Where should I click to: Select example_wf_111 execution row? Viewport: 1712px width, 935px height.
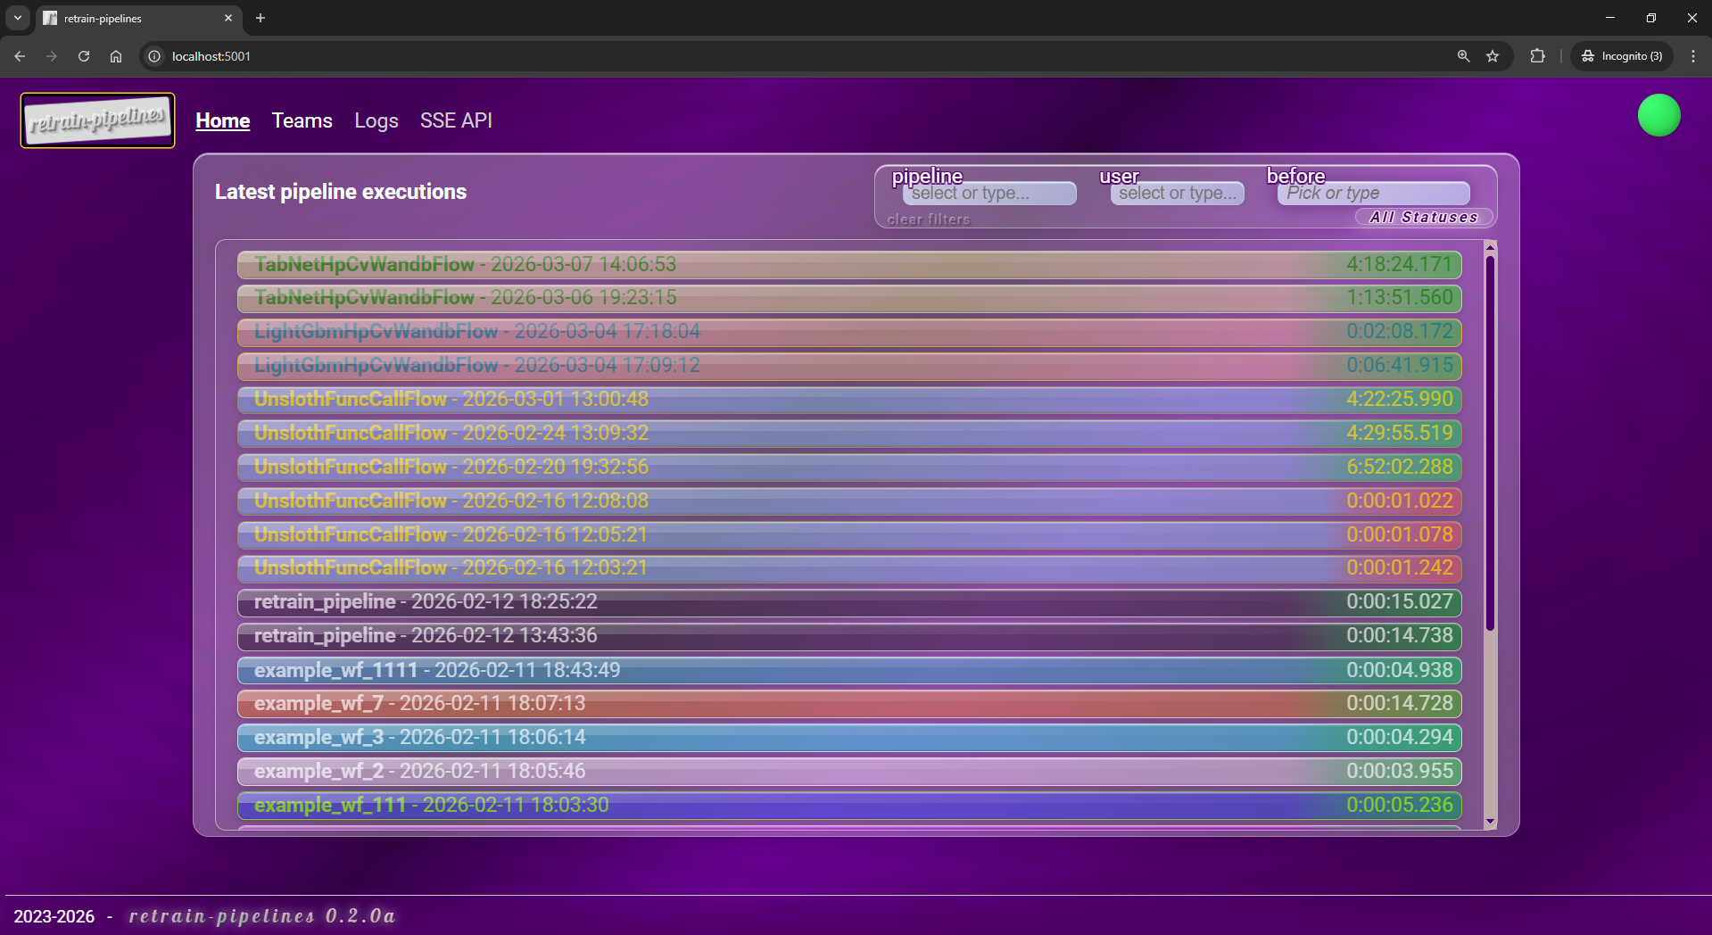tap(849, 806)
